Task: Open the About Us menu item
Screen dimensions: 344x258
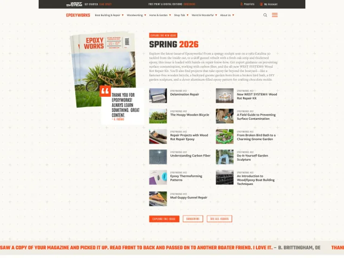Action: tap(225, 15)
